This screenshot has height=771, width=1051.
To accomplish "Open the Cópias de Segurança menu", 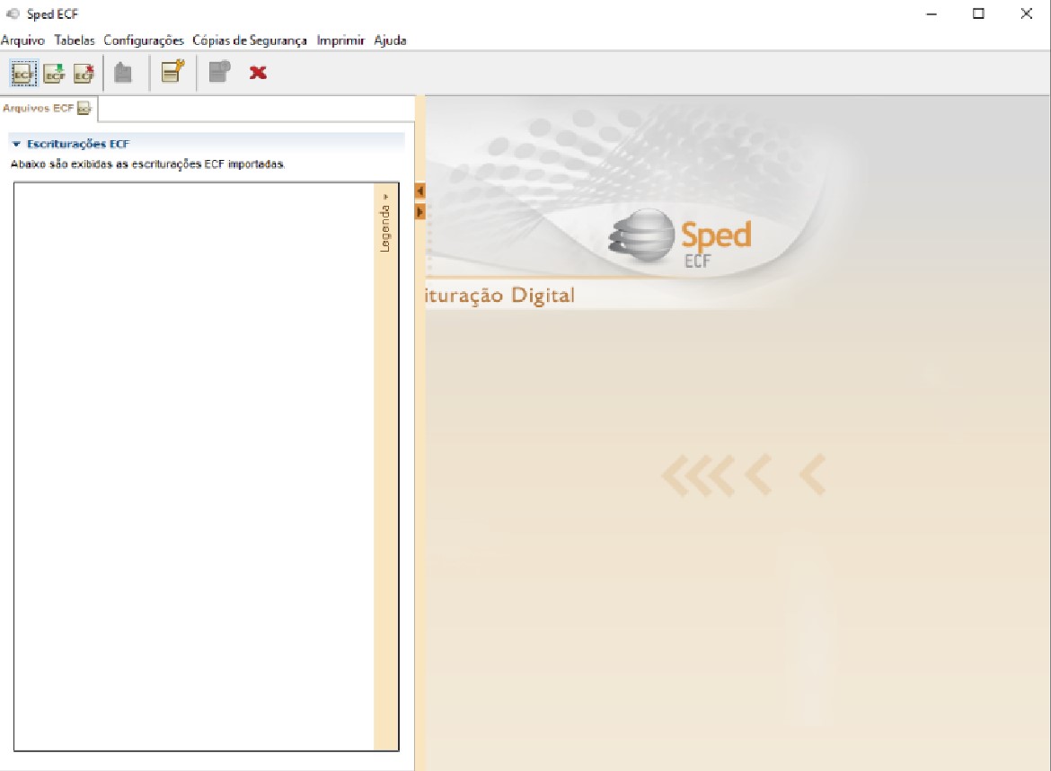I will click(x=250, y=40).
